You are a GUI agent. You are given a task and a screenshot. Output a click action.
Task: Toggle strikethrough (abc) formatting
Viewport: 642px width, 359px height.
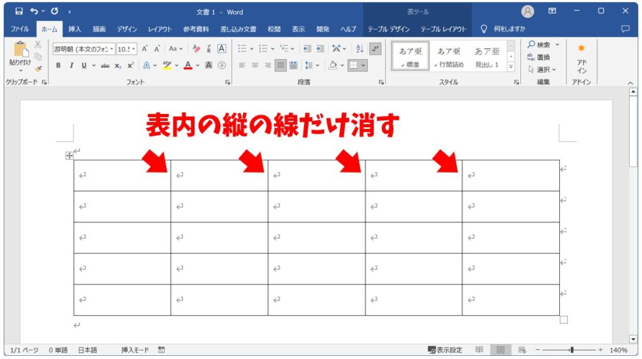coord(105,66)
